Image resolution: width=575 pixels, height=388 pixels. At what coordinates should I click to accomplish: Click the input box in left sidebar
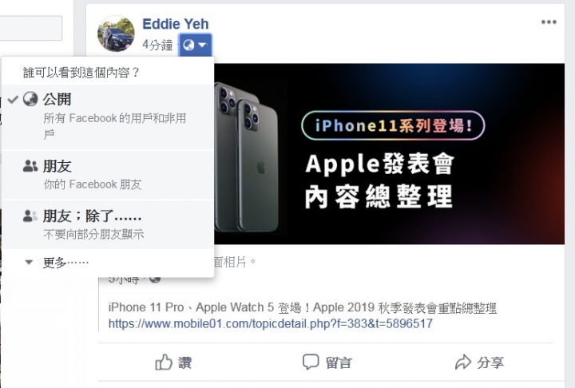[x=31, y=28]
